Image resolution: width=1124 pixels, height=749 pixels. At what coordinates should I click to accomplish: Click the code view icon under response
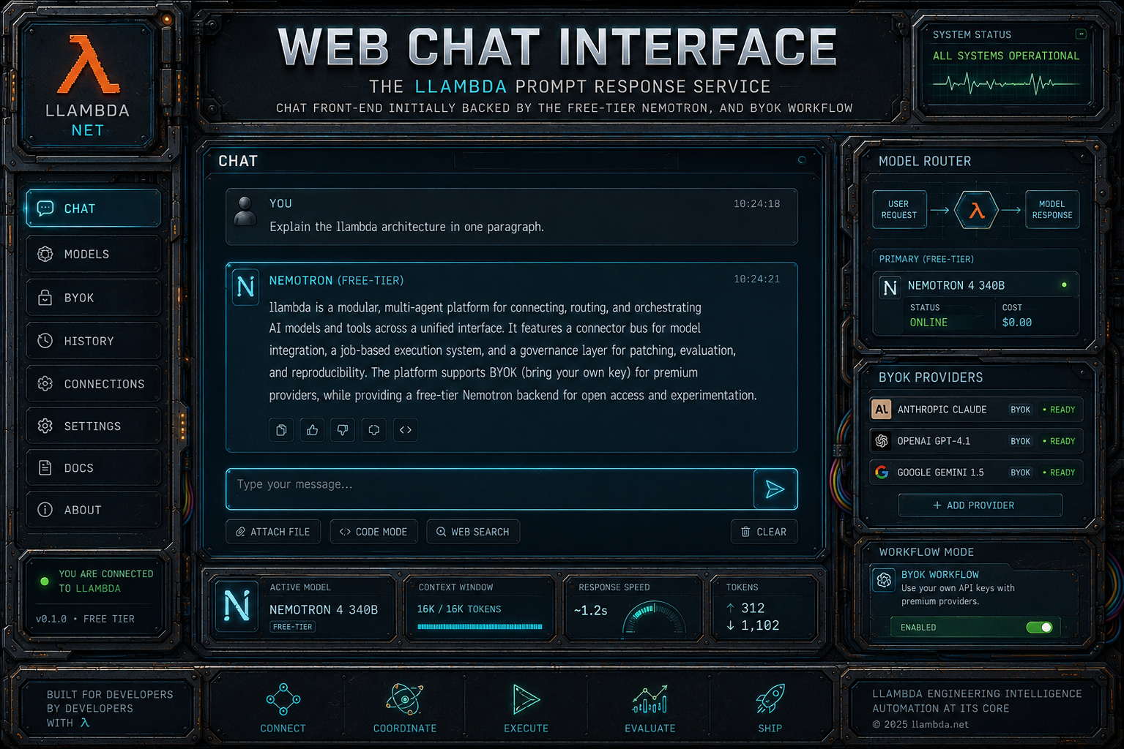point(406,430)
